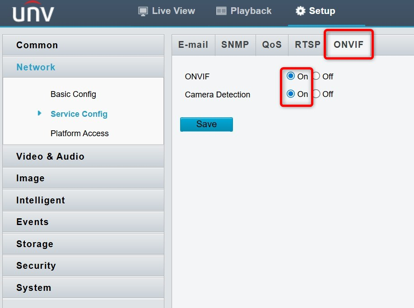Open Platform Access page

pos(79,133)
